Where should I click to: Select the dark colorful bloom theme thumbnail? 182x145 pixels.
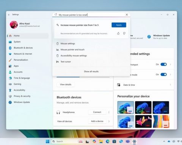click(143, 108)
